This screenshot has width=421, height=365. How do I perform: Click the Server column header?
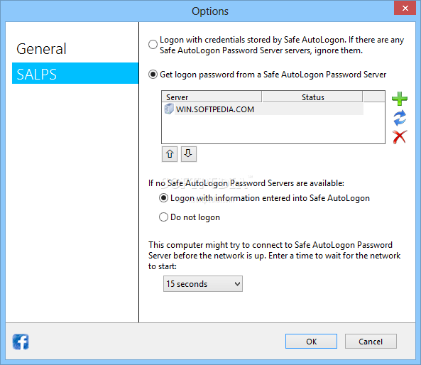pyautogui.click(x=212, y=97)
